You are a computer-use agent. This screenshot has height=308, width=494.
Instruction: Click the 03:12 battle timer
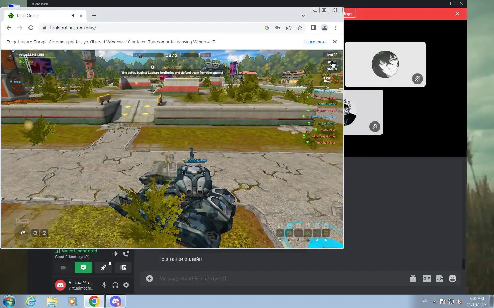pos(171,55)
